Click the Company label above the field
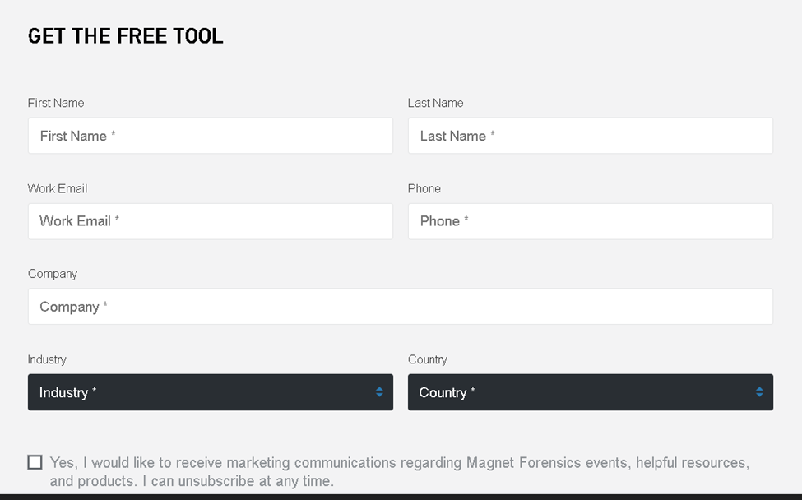The width and height of the screenshot is (802, 500). [53, 274]
